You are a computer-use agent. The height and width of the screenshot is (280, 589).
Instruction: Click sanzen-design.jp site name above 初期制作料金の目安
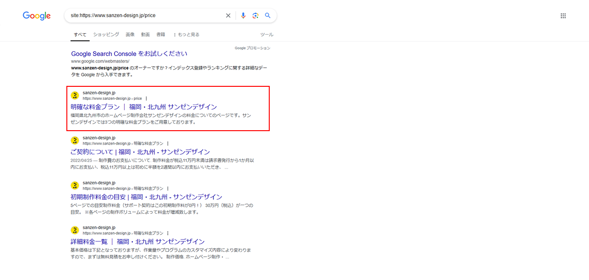[x=99, y=182]
